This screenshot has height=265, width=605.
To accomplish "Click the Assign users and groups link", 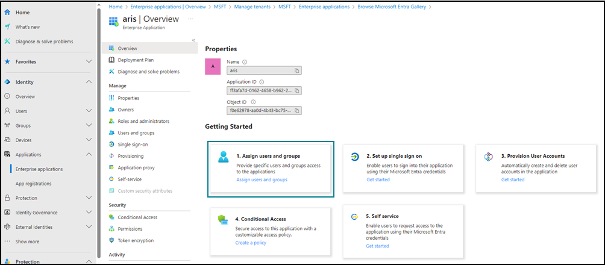I will 262,179.
